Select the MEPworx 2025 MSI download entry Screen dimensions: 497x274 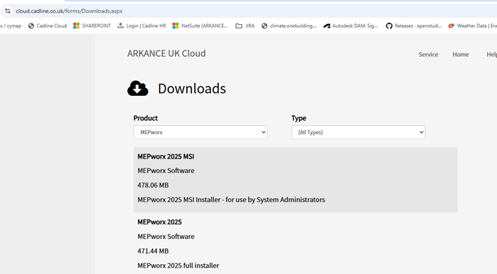point(295,180)
